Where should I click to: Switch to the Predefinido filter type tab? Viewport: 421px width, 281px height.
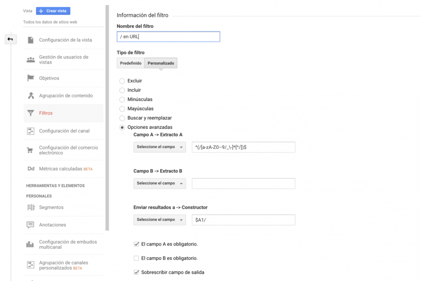(131, 64)
